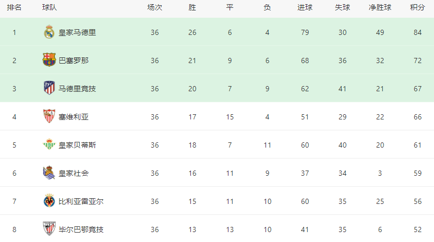The height and width of the screenshot is (242, 434).
Task: Click the 积分 column header
Action: point(417,7)
